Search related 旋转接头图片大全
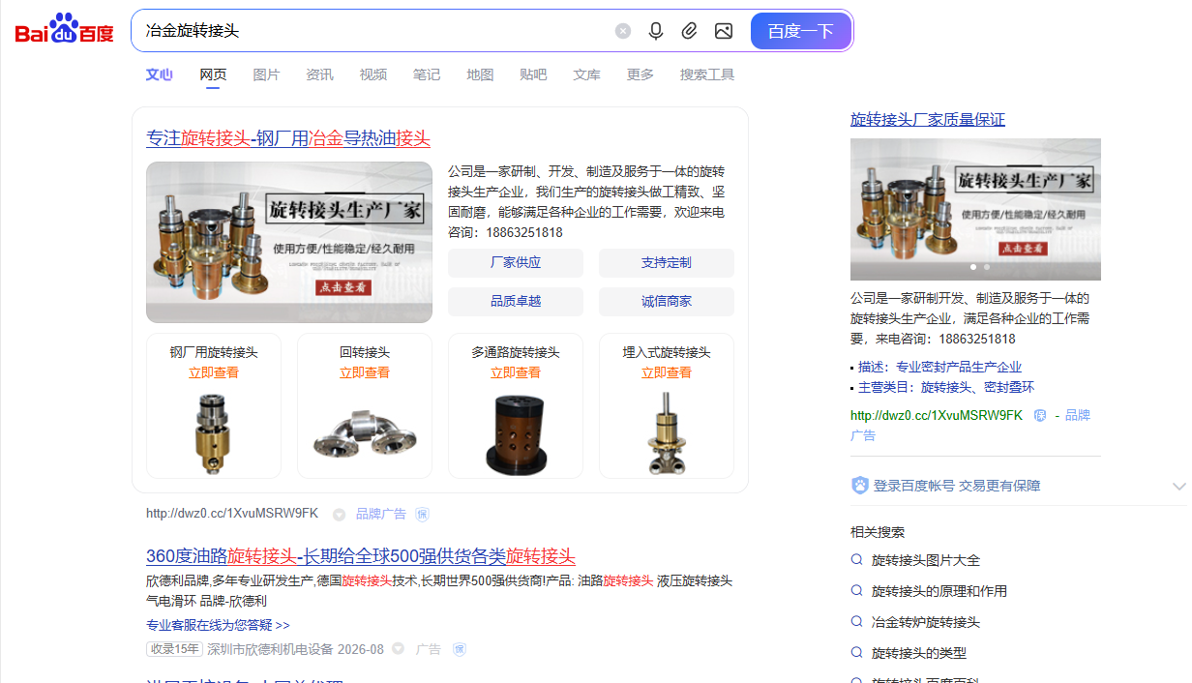 coord(926,560)
